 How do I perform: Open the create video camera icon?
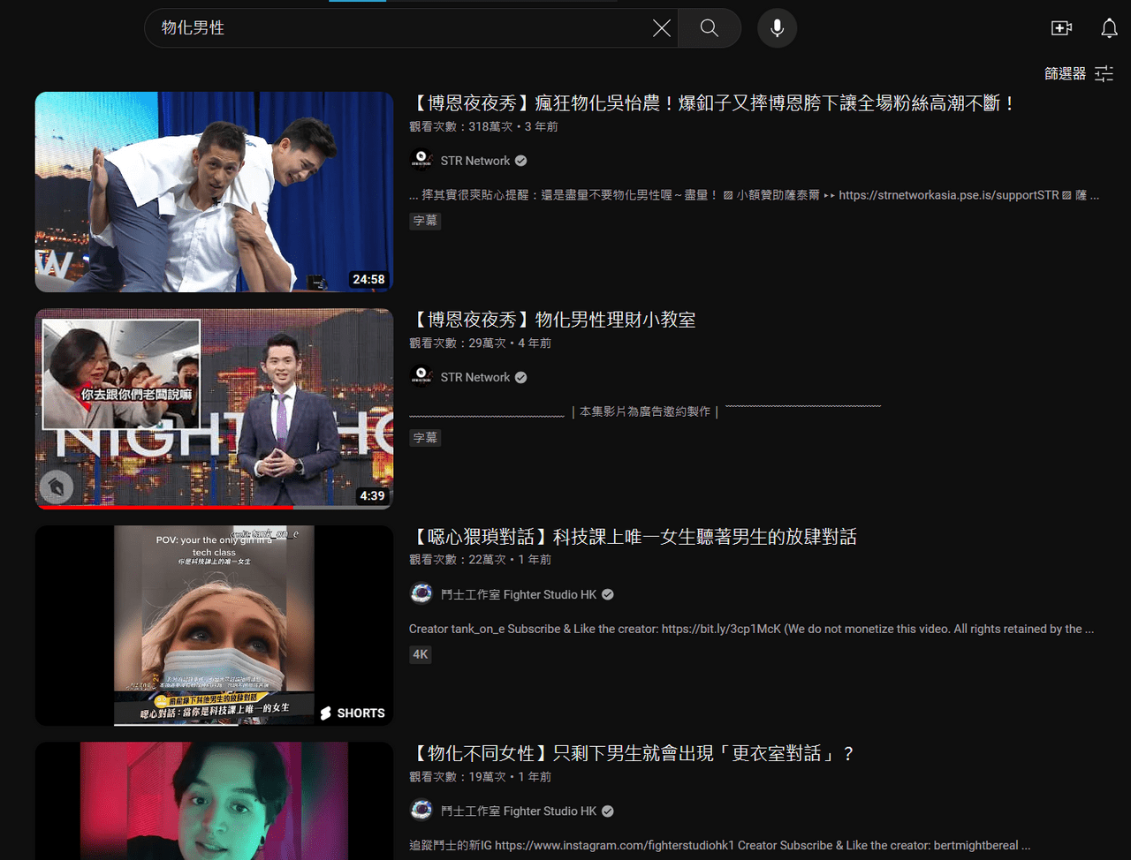point(1061,28)
